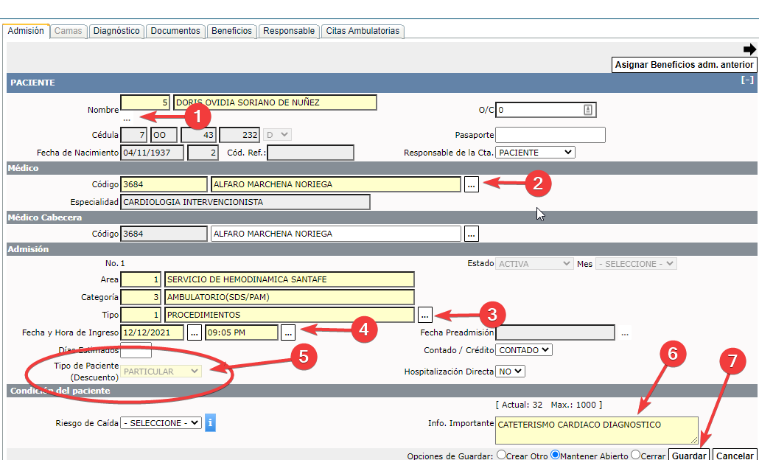
Task: Open the Camas tab
Action: pyautogui.click(x=69, y=31)
